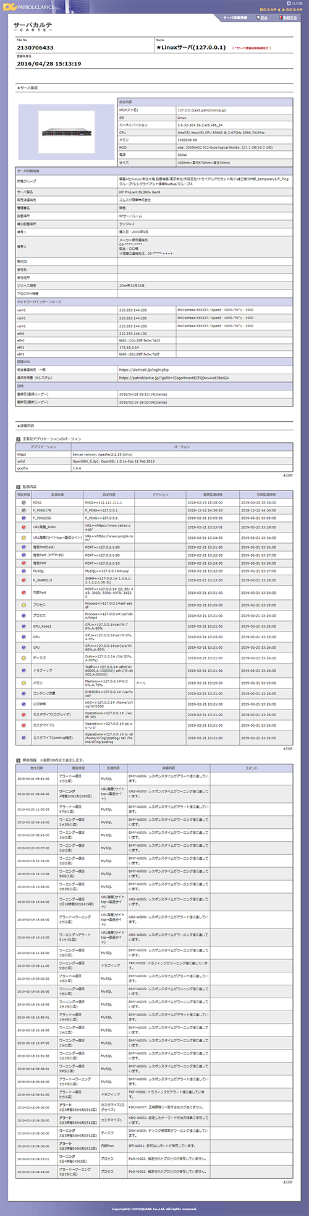Collapse the 監視内容 section arrow
This screenshot has height=1216, width=309.
point(19,487)
